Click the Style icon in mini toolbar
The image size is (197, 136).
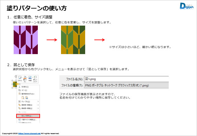[20, 78]
